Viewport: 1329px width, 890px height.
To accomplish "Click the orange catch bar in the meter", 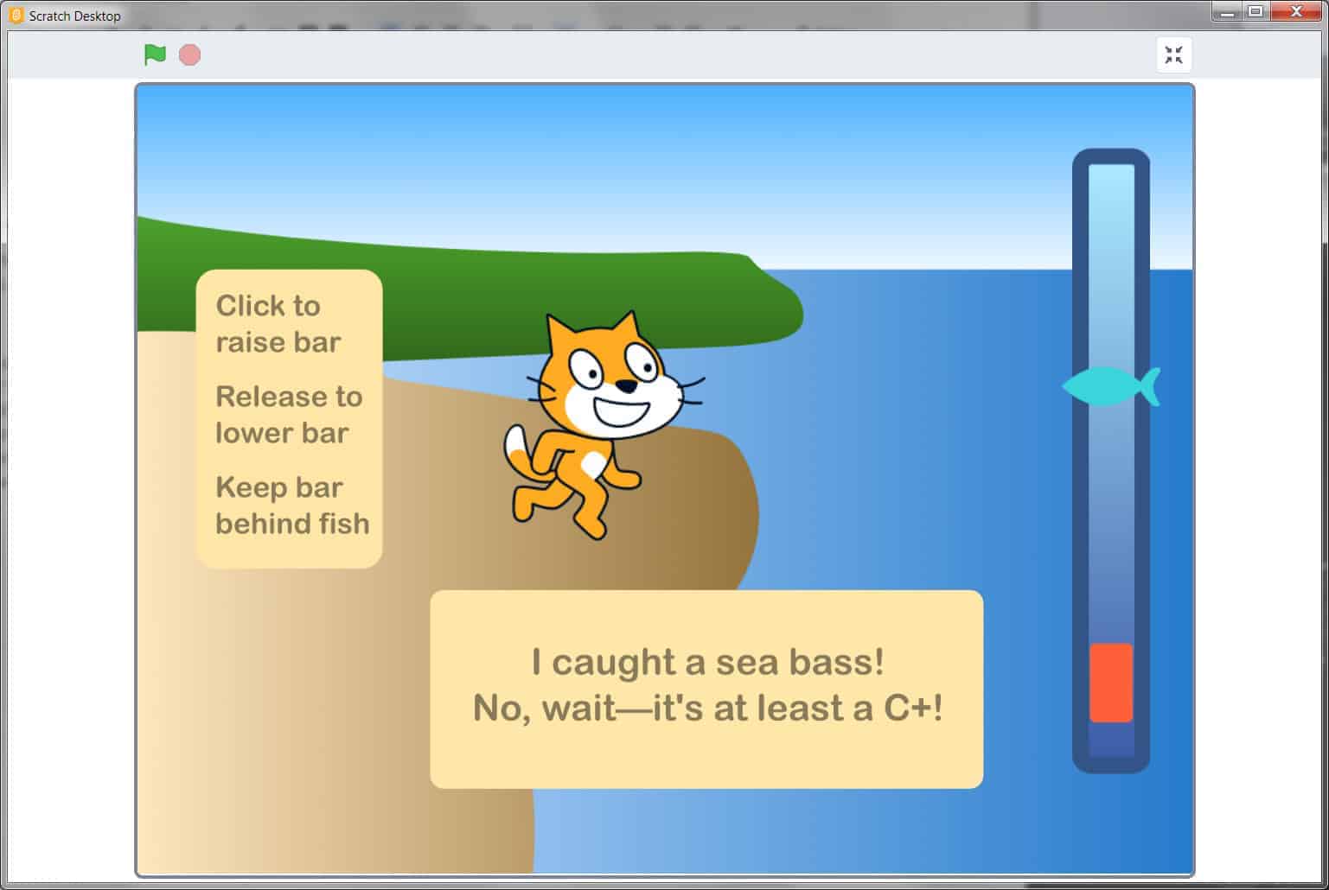I will pyautogui.click(x=1110, y=683).
